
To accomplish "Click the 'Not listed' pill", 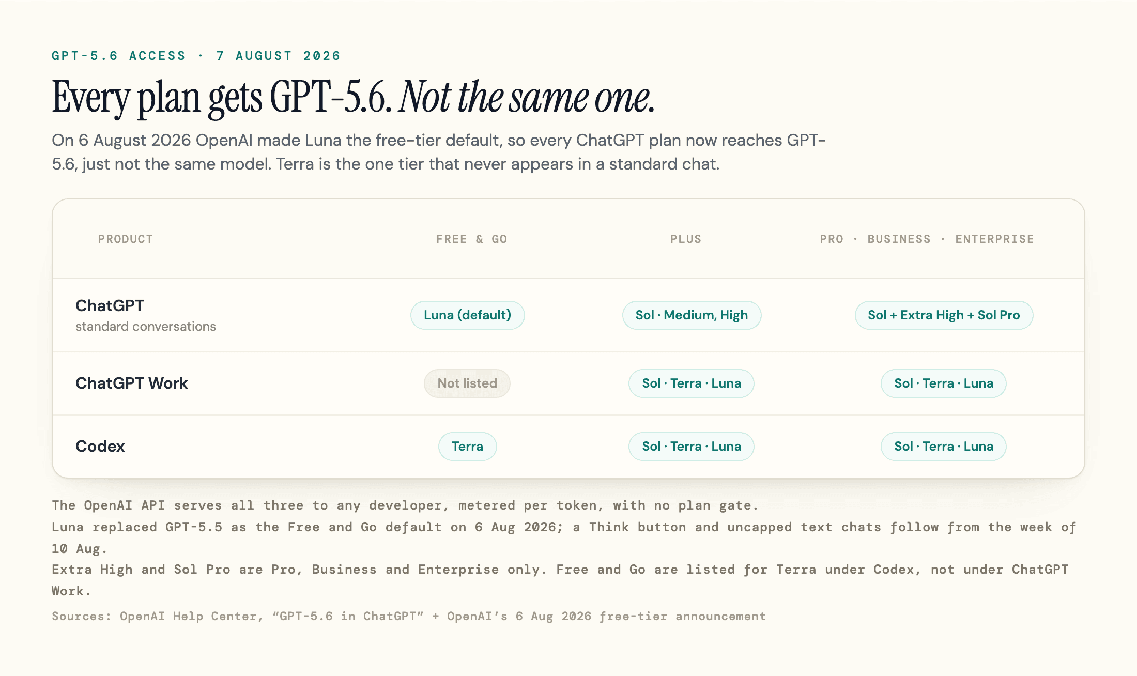I will (x=467, y=383).
